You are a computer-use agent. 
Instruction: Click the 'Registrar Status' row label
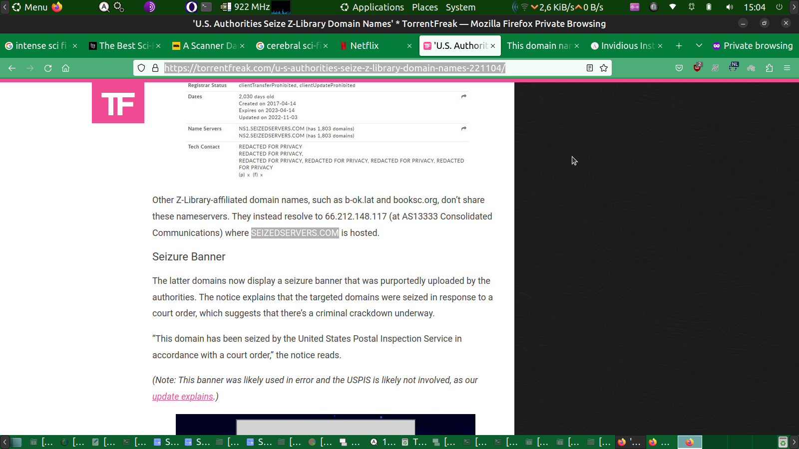click(207, 85)
